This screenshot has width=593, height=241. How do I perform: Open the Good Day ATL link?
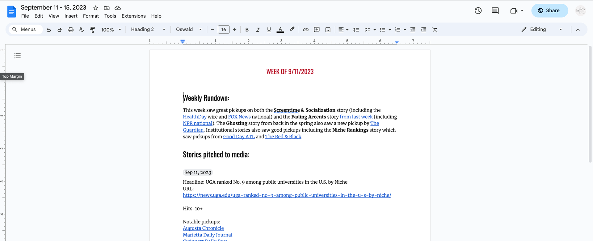(239, 137)
